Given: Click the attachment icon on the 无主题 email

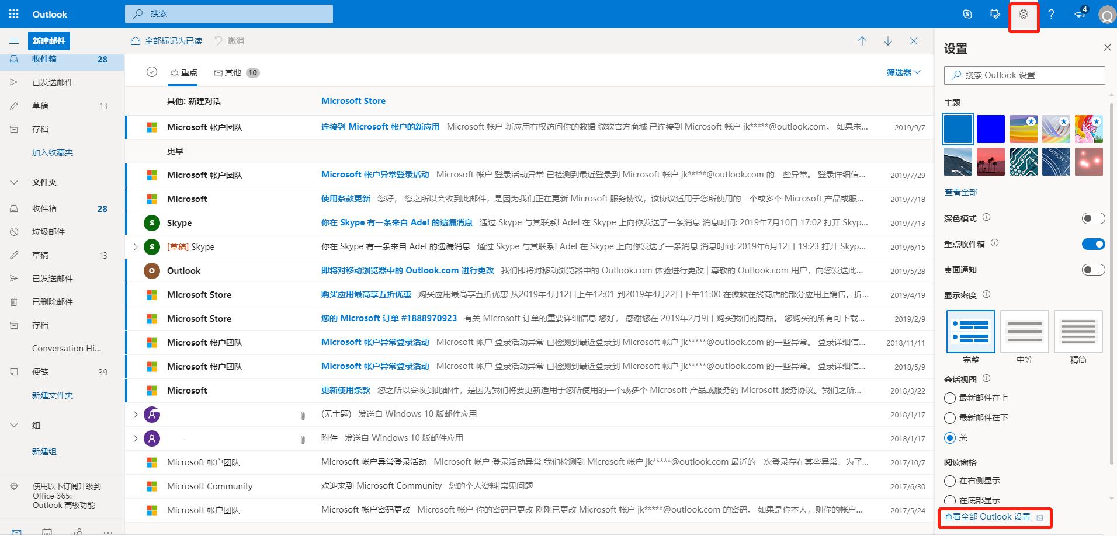Looking at the screenshot, I should (x=303, y=415).
